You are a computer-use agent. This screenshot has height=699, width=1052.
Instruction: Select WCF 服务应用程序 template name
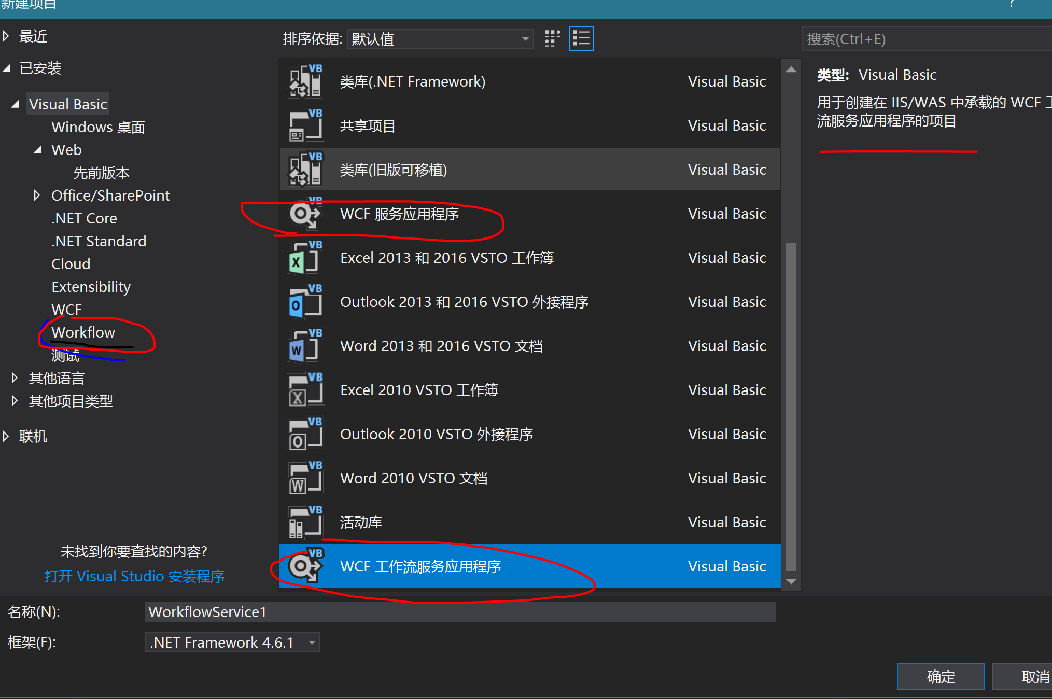click(x=400, y=214)
